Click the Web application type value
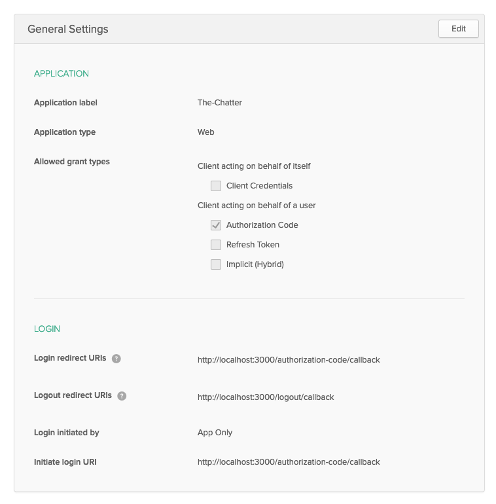 [x=206, y=132]
